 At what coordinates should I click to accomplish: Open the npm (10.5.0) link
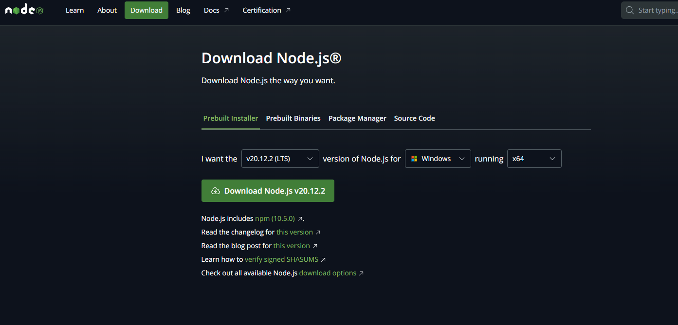pos(275,218)
